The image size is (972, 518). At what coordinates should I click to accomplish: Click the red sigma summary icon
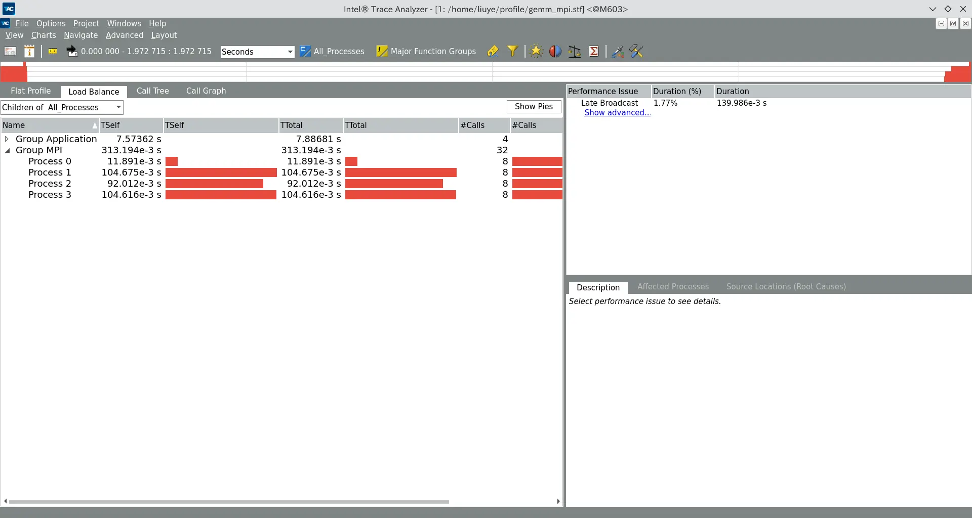point(594,51)
